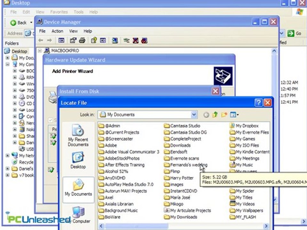Expand My Documents in Folders tree
The width and height of the screenshot is (307, 230).
[x=7, y=58]
